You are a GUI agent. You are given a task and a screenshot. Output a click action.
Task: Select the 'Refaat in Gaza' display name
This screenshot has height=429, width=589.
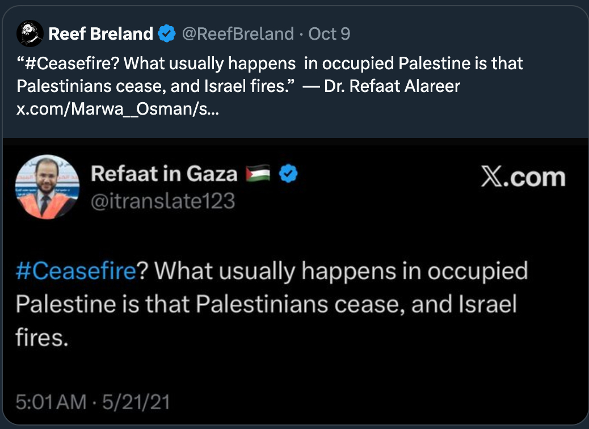(x=163, y=174)
